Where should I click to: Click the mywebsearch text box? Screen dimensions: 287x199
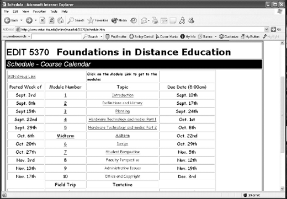point(56,36)
